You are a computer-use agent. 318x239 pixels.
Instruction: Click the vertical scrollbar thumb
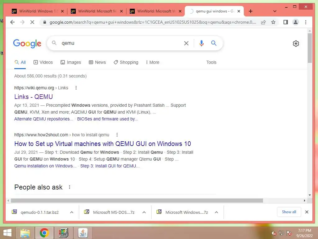click(x=310, y=48)
